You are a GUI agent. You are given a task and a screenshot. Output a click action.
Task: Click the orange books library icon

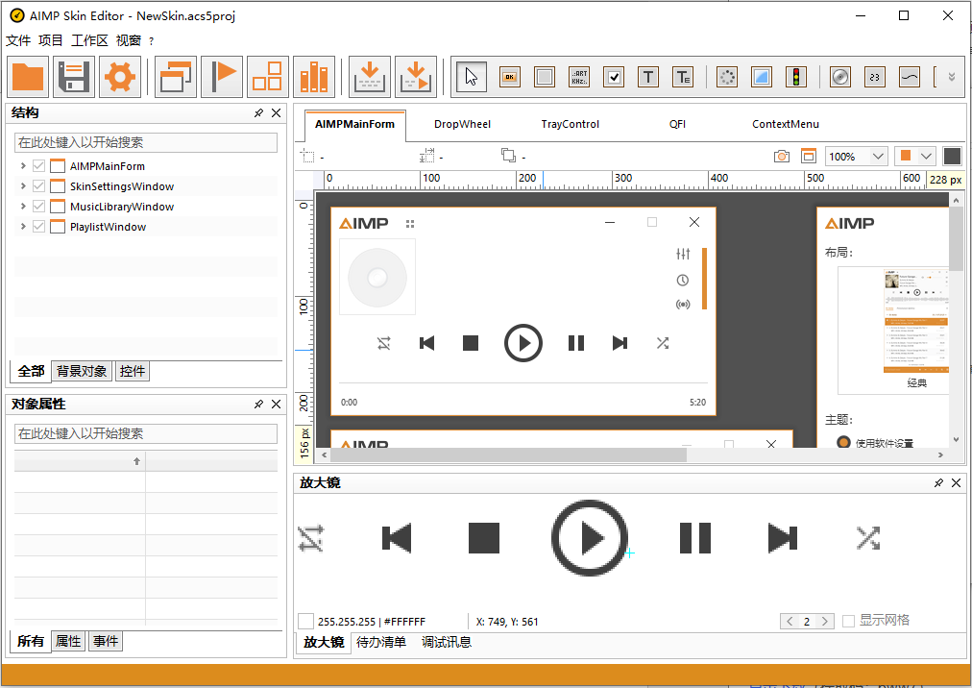(x=314, y=77)
